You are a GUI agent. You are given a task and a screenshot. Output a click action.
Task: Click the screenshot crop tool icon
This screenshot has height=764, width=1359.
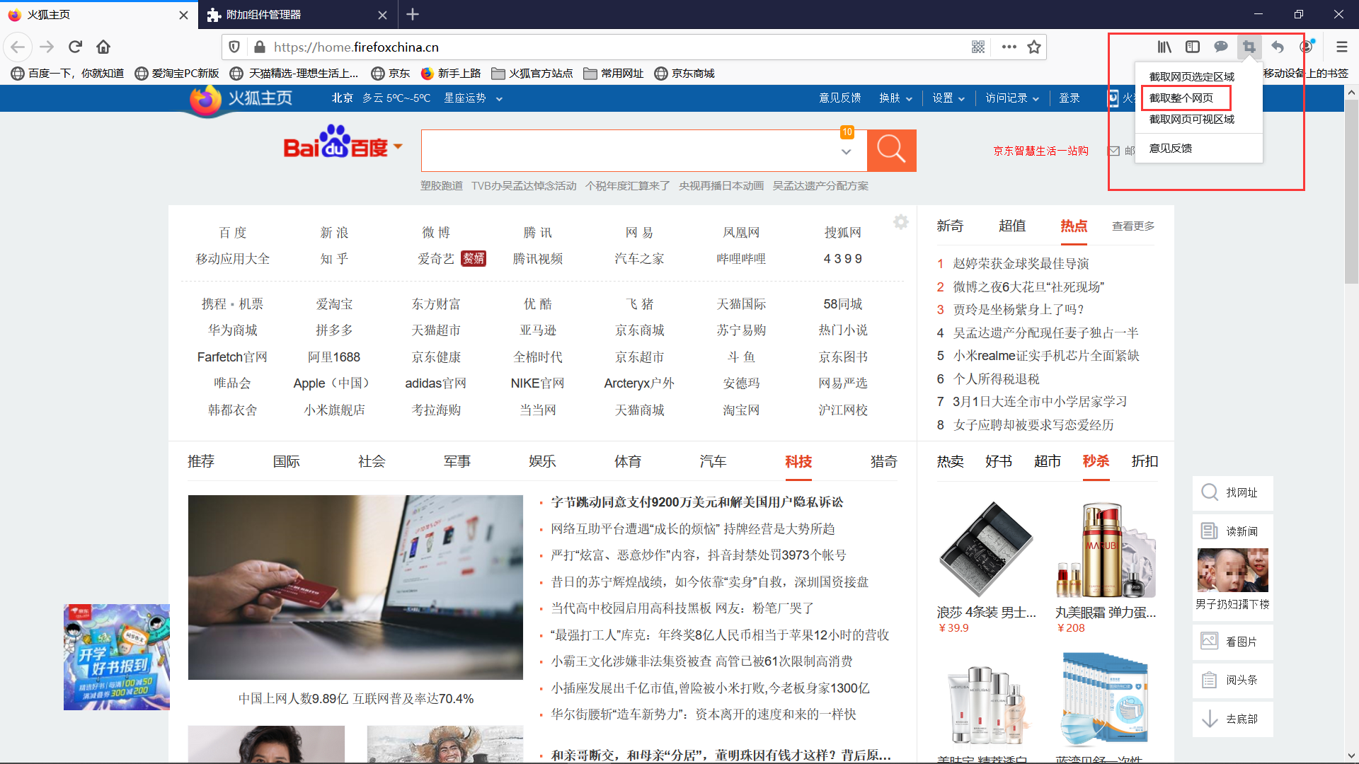click(x=1249, y=47)
